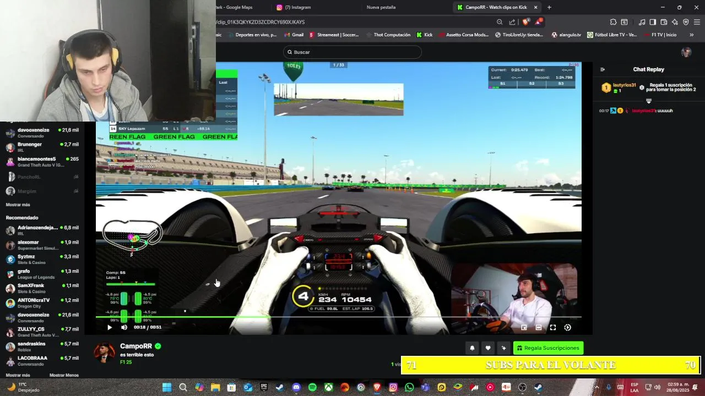Screen dimensions: 705x396
Task: Follow CampoRR with the heart icon
Action: 487,348
